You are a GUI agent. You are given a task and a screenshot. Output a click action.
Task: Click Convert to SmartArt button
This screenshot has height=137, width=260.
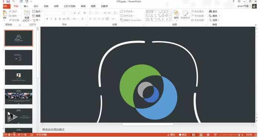131,20
